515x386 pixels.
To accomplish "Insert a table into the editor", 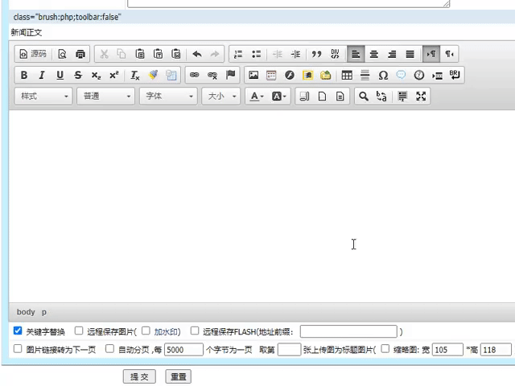I will (x=347, y=76).
